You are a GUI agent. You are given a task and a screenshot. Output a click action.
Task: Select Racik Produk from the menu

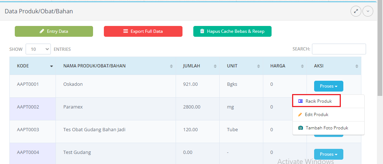click(x=316, y=101)
